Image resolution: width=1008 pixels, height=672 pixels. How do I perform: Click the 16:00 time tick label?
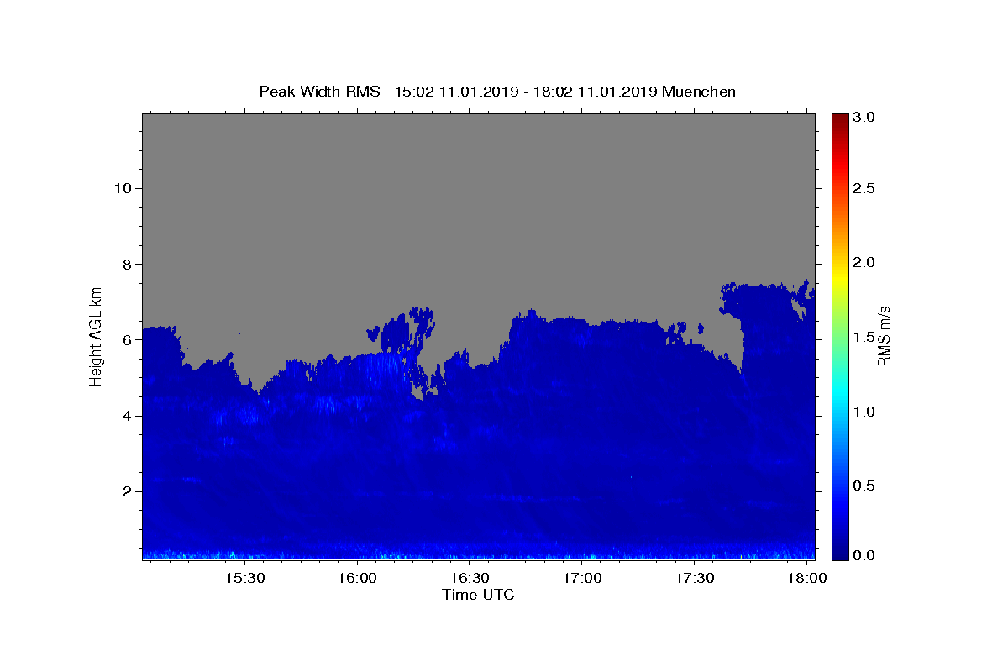[357, 579]
